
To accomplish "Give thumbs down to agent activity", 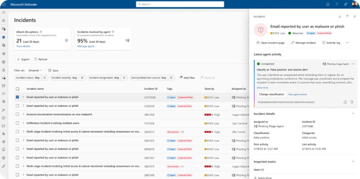I will click(x=352, y=102).
